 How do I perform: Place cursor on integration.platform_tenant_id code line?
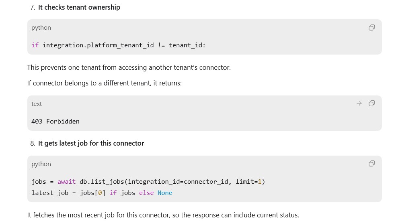click(119, 45)
